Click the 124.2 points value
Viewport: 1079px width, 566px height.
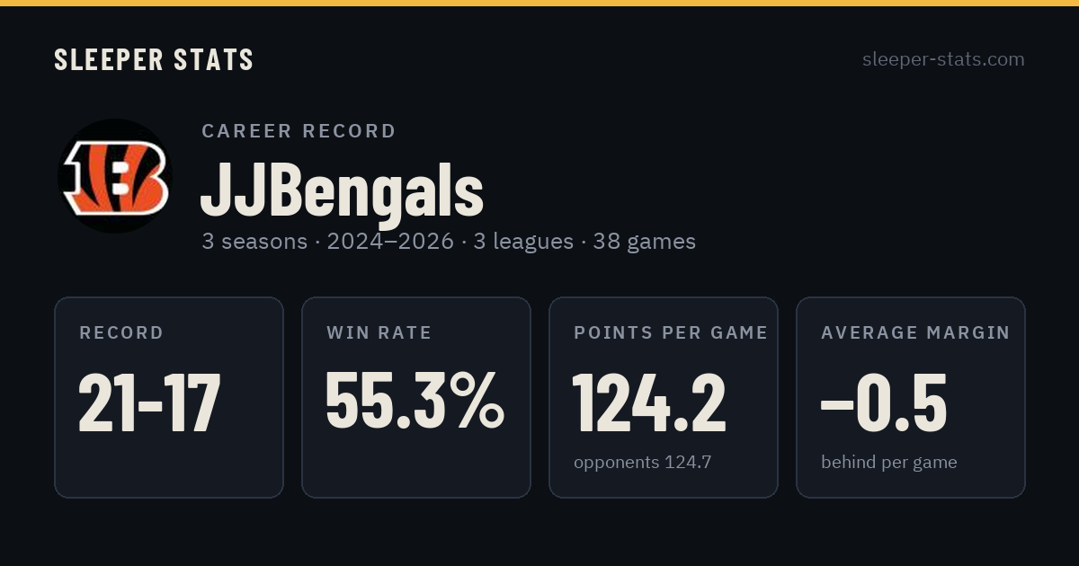(649, 402)
